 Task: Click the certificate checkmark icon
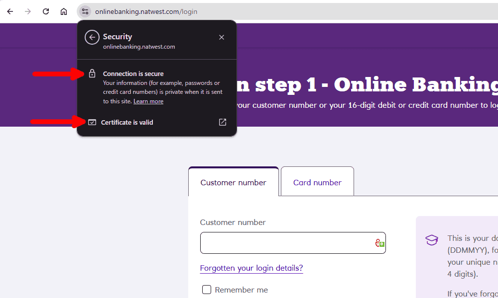[x=92, y=122]
